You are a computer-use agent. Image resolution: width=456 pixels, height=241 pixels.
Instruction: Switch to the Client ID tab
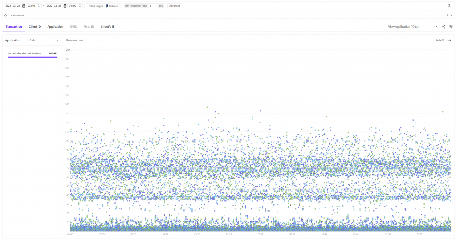[x=35, y=26]
